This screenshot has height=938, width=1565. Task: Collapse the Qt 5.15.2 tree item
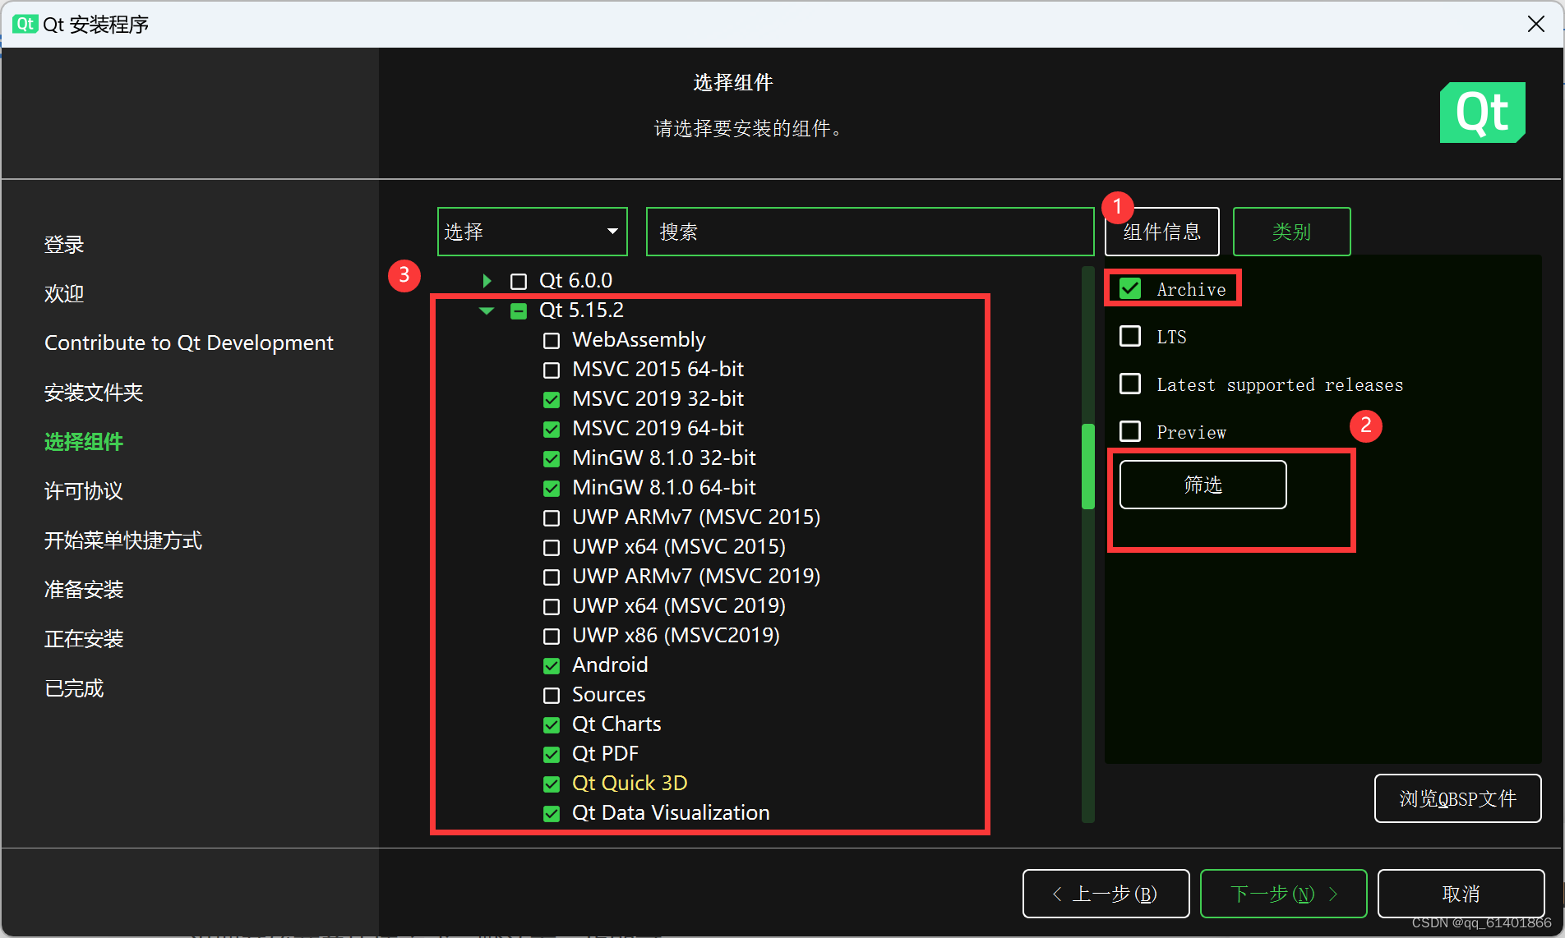pyautogui.click(x=486, y=310)
